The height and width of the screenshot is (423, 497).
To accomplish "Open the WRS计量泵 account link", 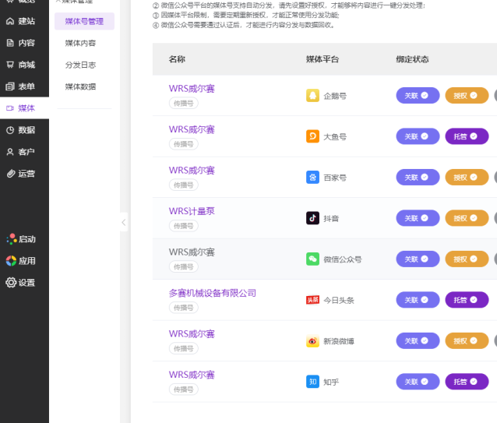I will 192,211.
